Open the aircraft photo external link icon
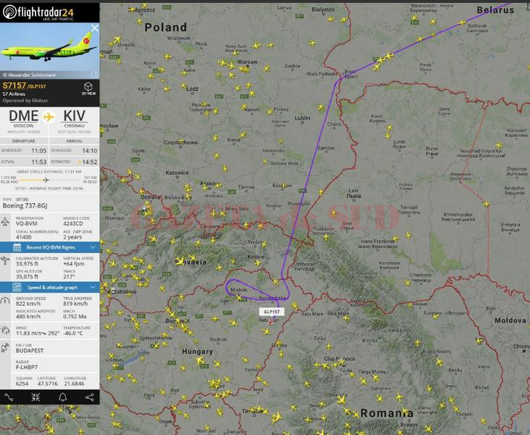 (x=94, y=74)
